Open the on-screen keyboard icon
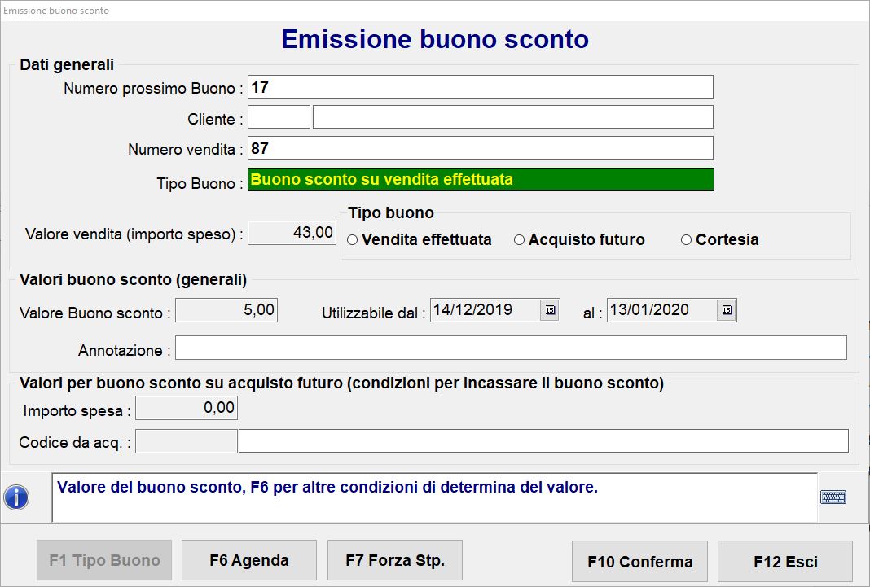Viewport: 870px width, 587px height. click(833, 497)
